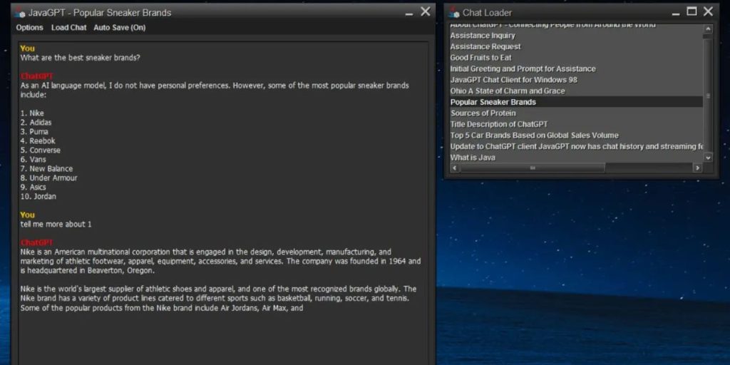
Task: Close the Chat Loader window
Action: pos(708,11)
